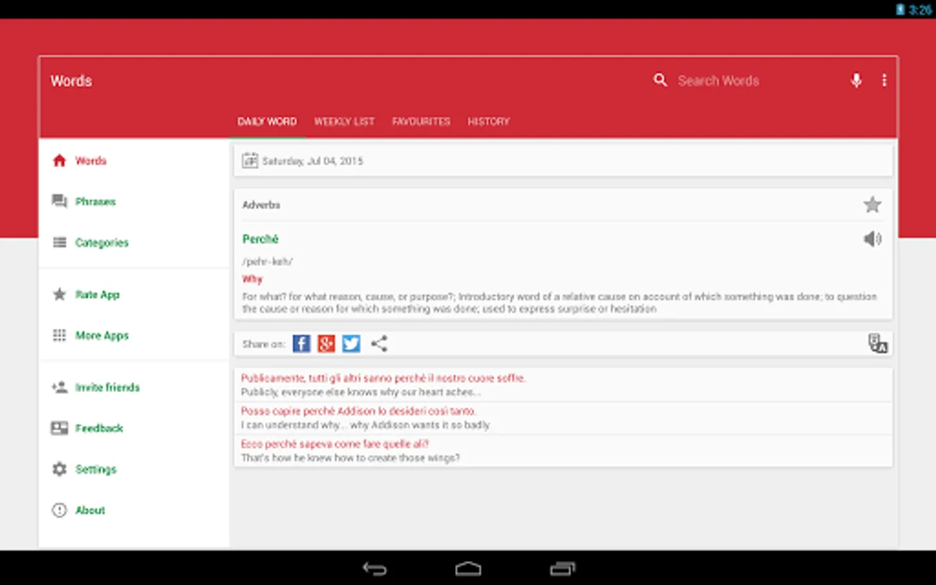
Task: Select the word Perché heading
Action: pos(261,239)
